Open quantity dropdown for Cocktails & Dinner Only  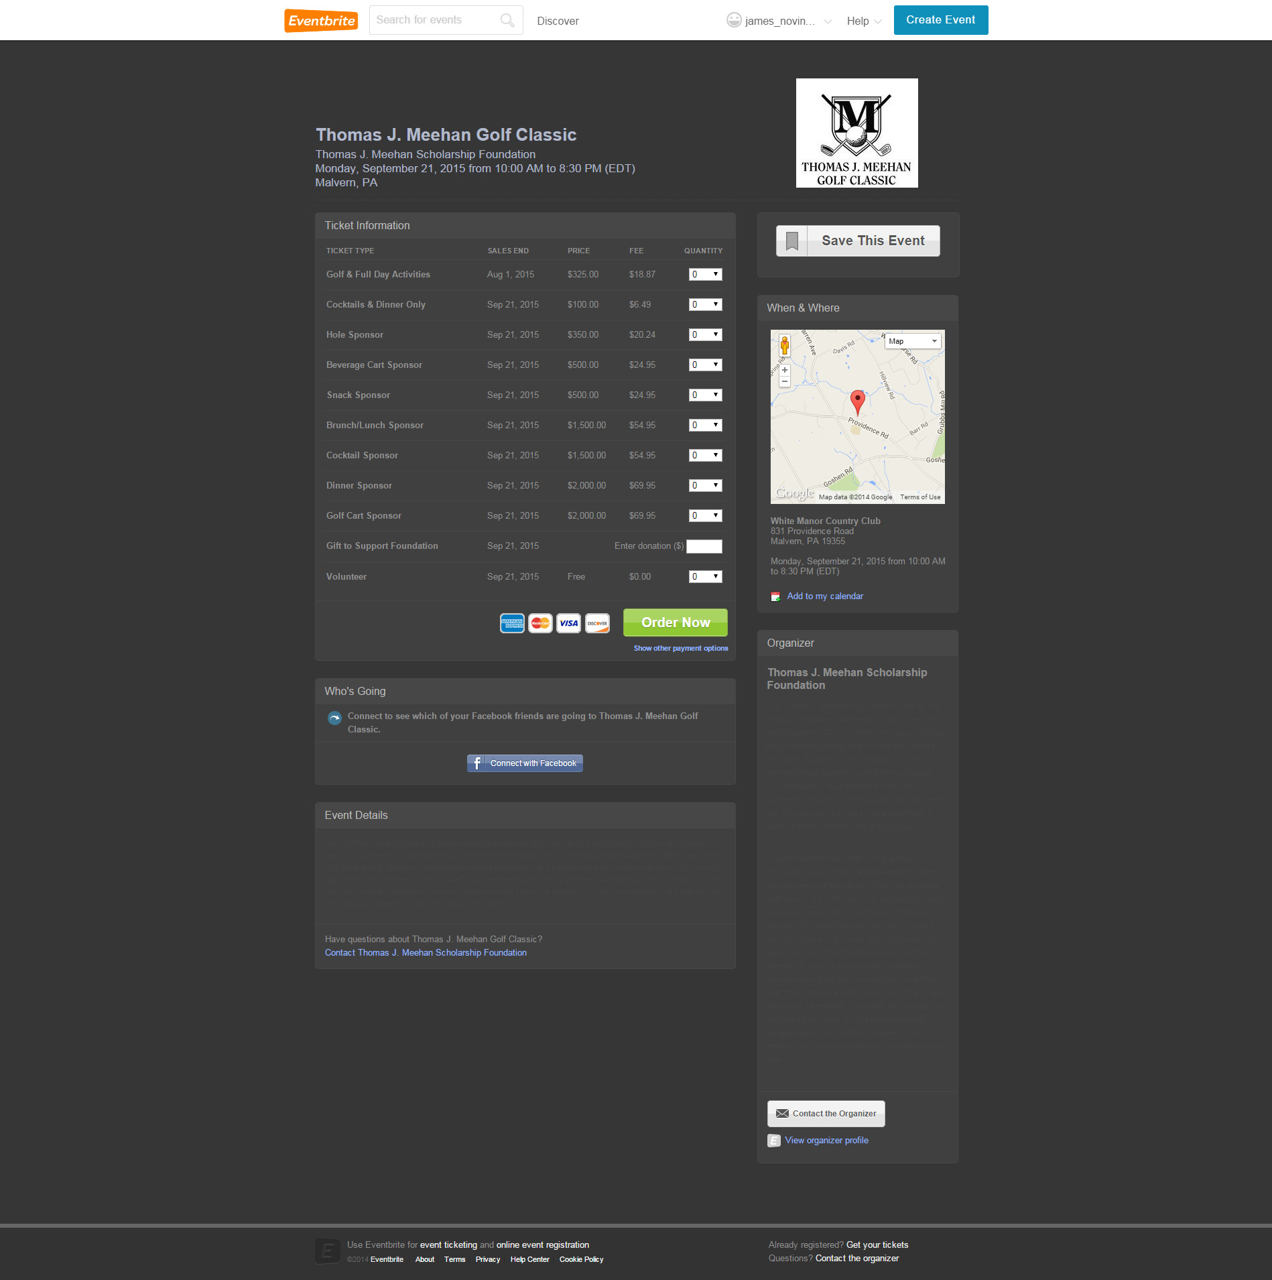pyautogui.click(x=705, y=304)
